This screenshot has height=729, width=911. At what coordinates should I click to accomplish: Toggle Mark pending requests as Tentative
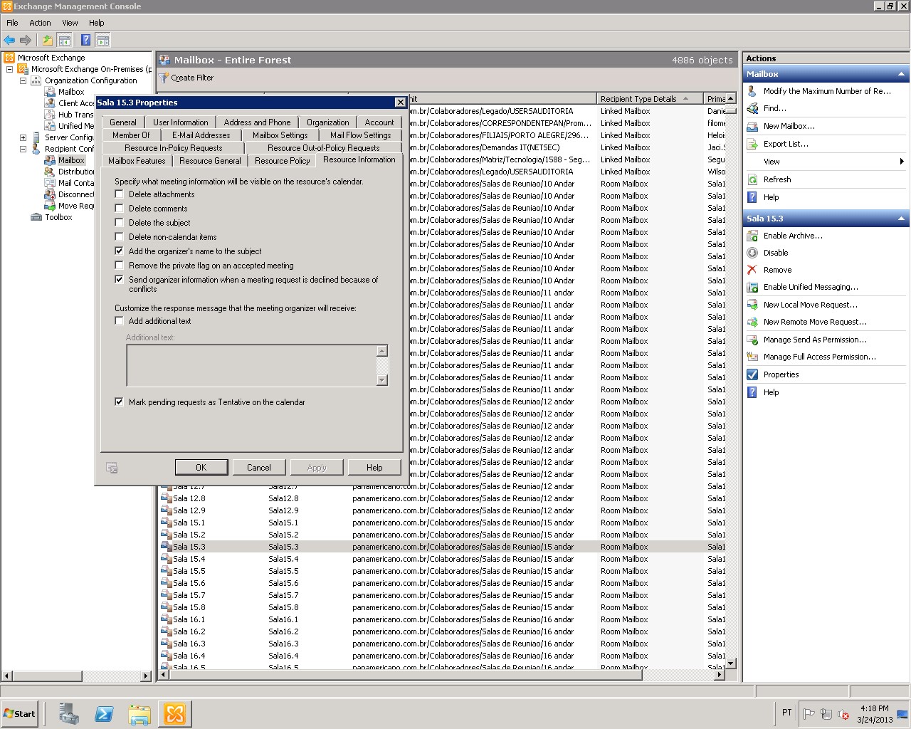pos(120,402)
